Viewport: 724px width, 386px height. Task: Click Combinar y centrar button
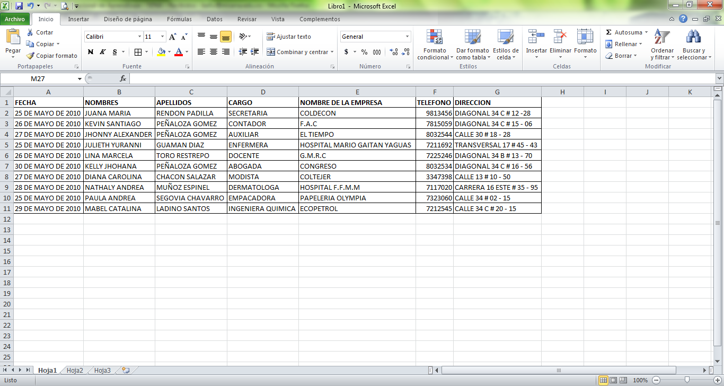point(297,52)
